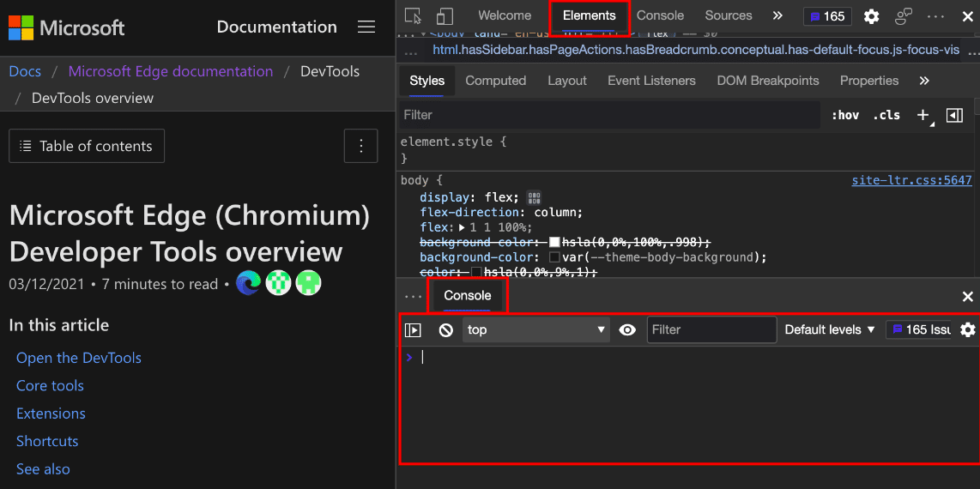Open the Properties pane tab
This screenshot has height=489, width=980.
[869, 81]
